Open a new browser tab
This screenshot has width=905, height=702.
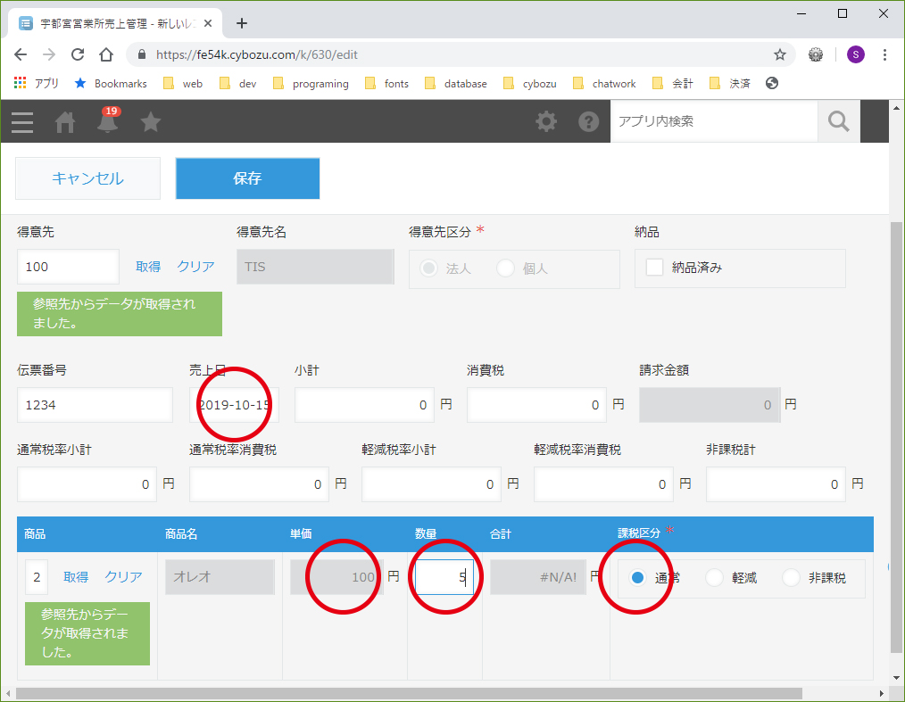click(242, 23)
